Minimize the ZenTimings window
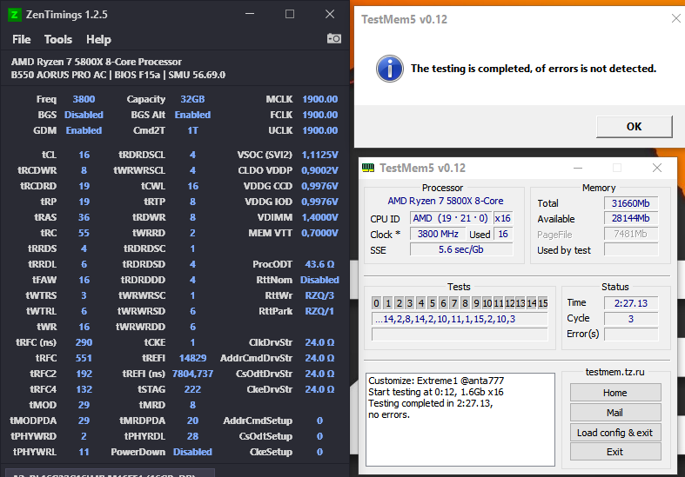This screenshot has width=685, height=477. click(x=250, y=14)
